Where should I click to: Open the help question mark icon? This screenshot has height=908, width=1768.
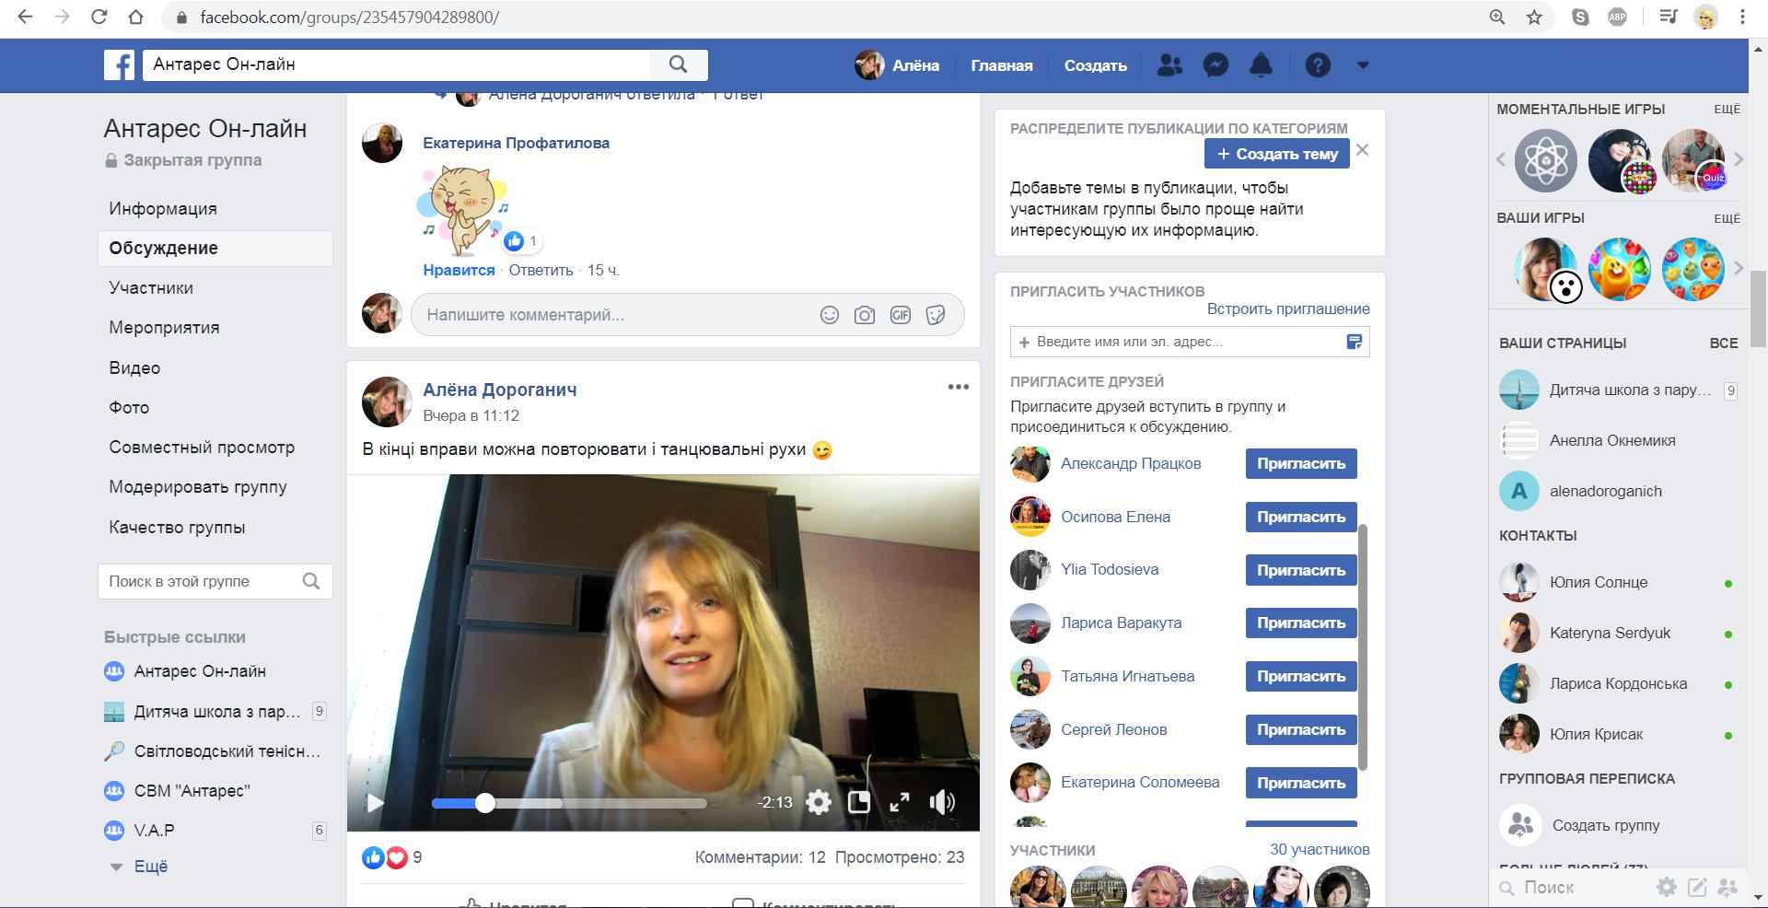pos(1318,65)
